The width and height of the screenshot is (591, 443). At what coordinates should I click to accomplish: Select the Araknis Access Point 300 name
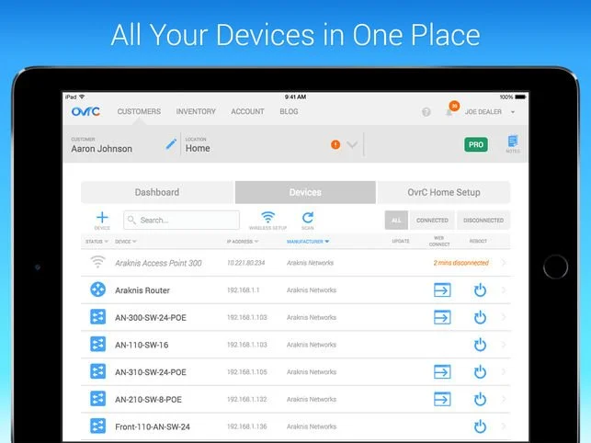point(158,263)
